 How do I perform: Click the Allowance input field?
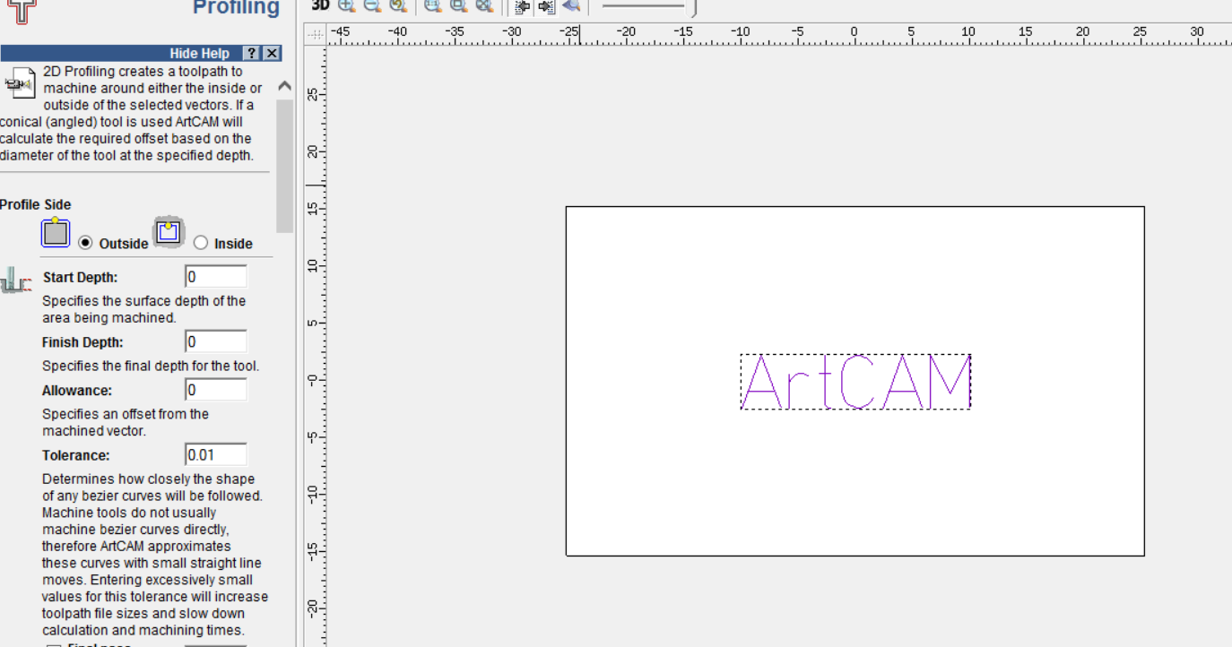point(216,390)
